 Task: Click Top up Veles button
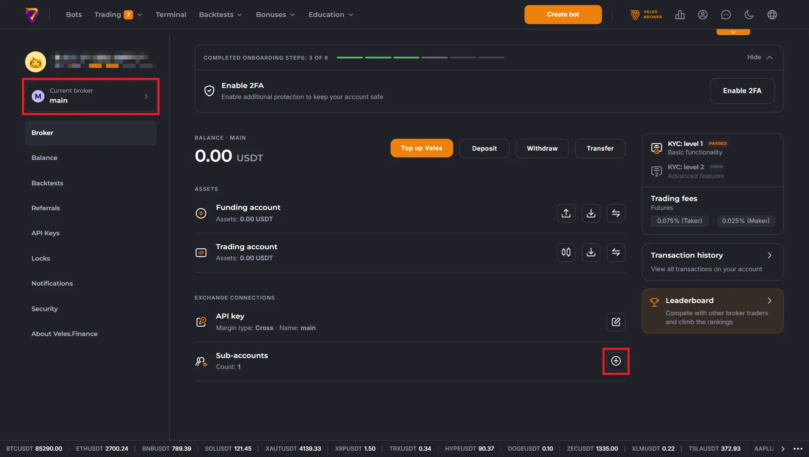click(421, 148)
